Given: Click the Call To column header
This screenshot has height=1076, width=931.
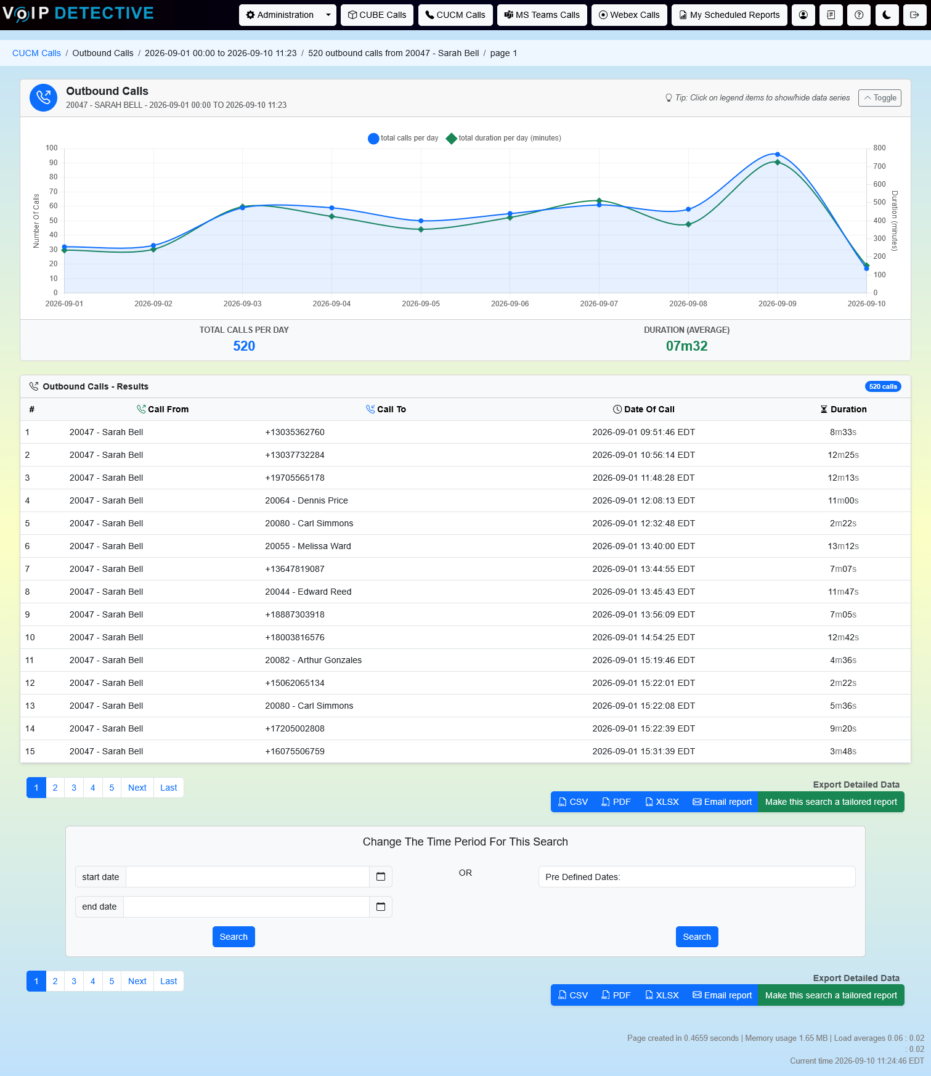Looking at the screenshot, I should coord(386,409).
